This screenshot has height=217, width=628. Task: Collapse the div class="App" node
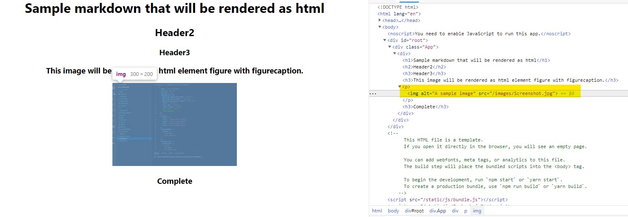click(x=389, y=47)
